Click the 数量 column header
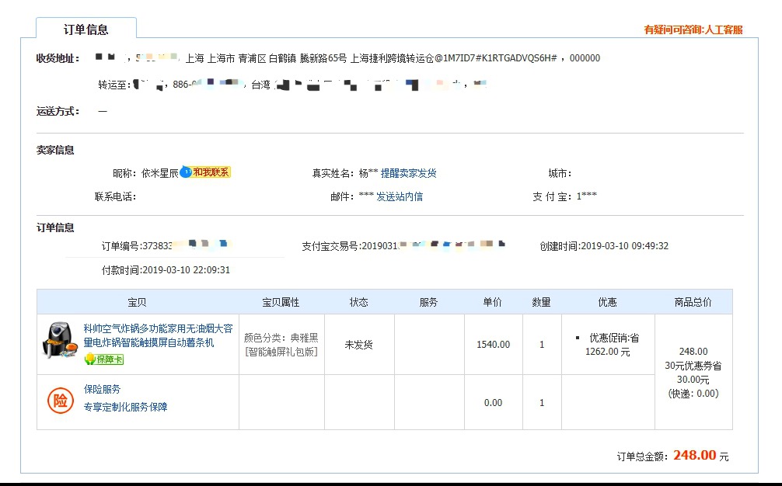 pos(541,302)
